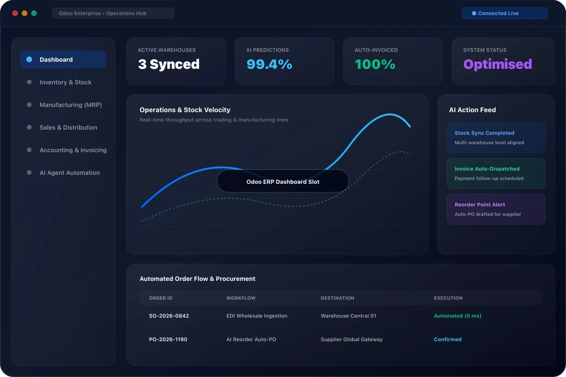Click Automated Order Flow & Procurement heading
Screen dimensions: 566x377
pos(197,279)
